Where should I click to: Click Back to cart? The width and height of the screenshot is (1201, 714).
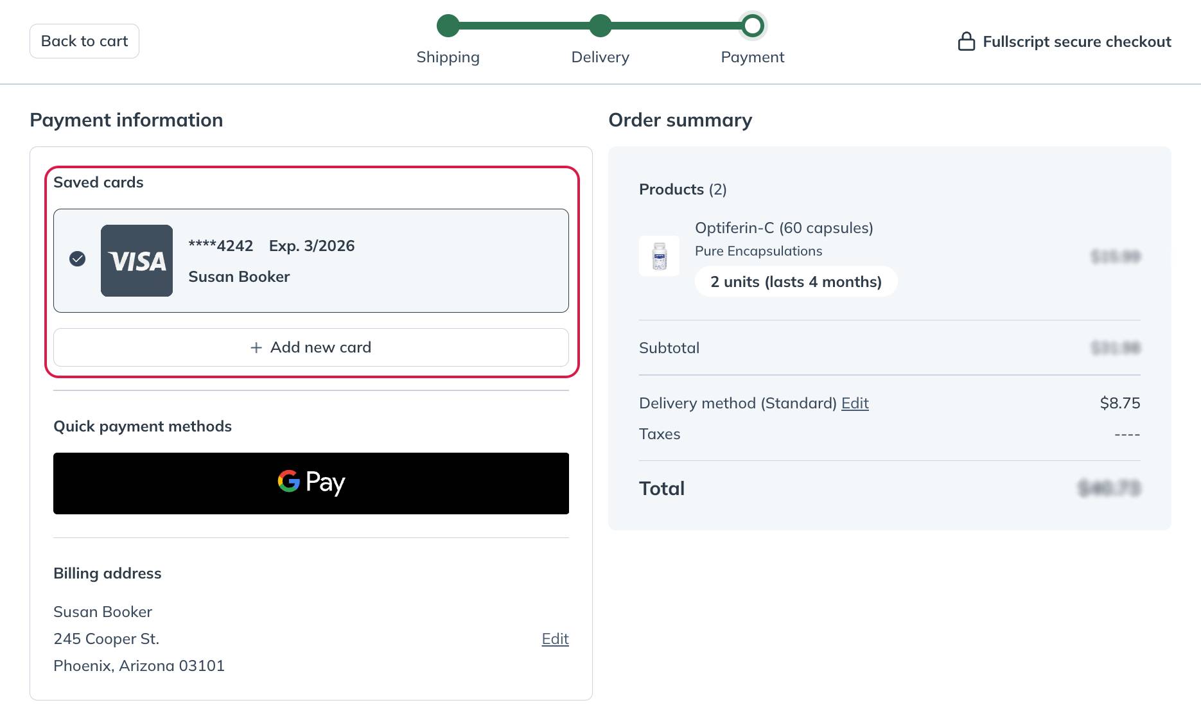[x=83, y=40]
